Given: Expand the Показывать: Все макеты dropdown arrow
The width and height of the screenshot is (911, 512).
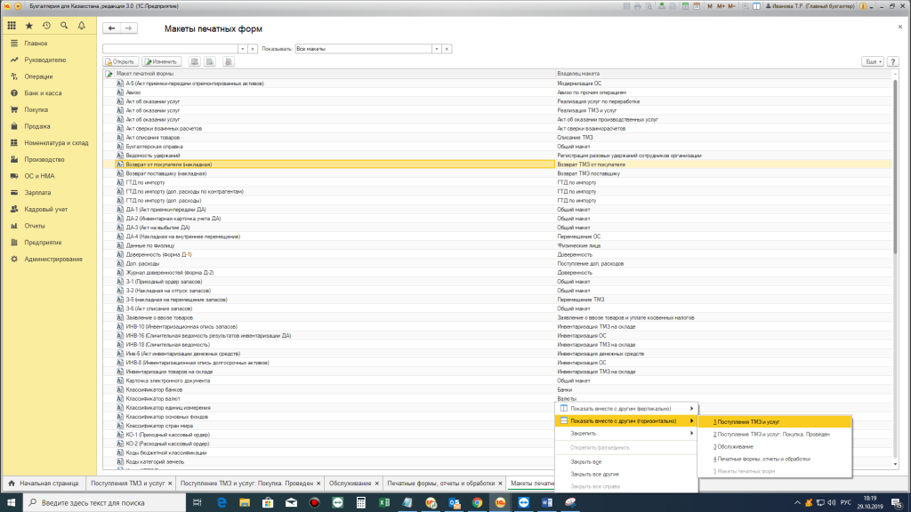Looking at the screenshot, I should (x=436, y=49).
